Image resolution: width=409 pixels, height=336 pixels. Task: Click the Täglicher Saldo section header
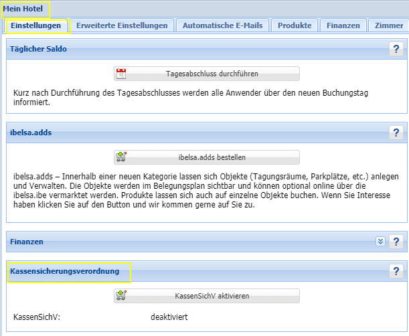(39, 49)
